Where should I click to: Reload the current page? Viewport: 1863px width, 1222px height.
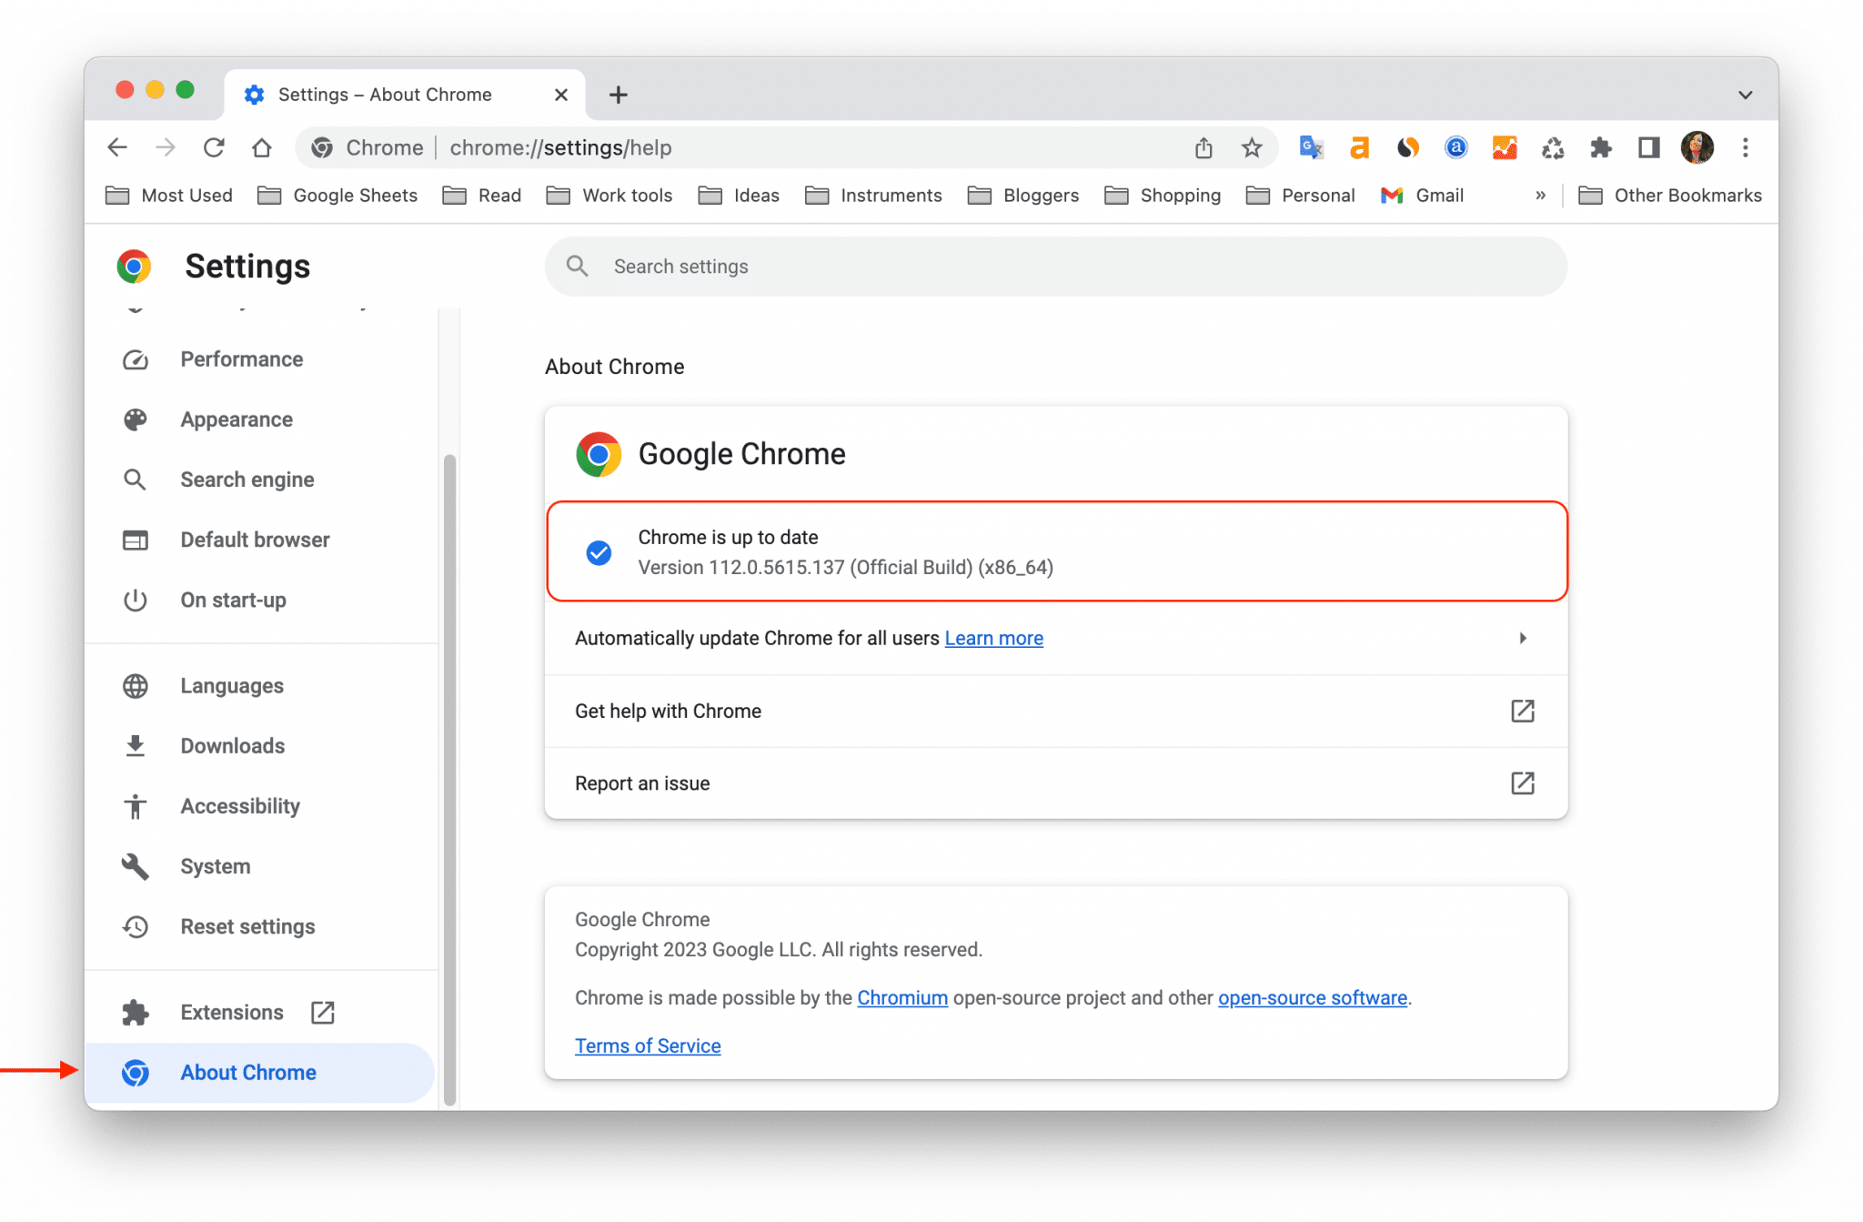click(213, 147)
